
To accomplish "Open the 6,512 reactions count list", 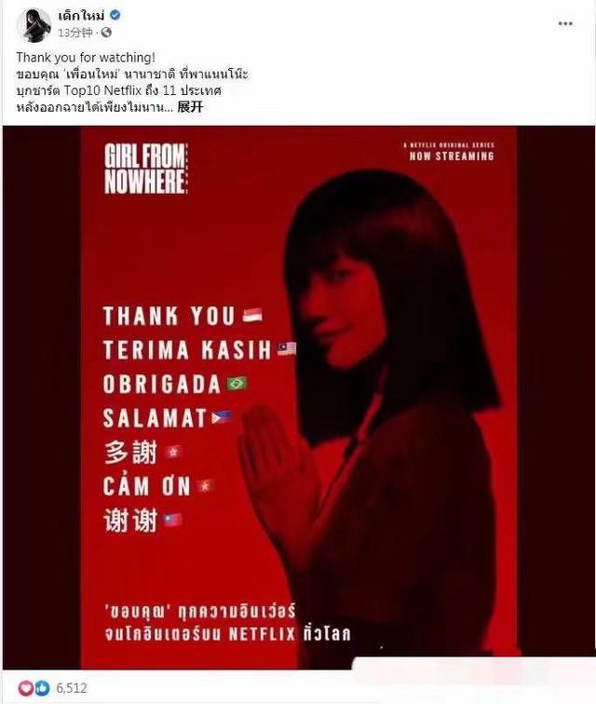I will (72, 688).
